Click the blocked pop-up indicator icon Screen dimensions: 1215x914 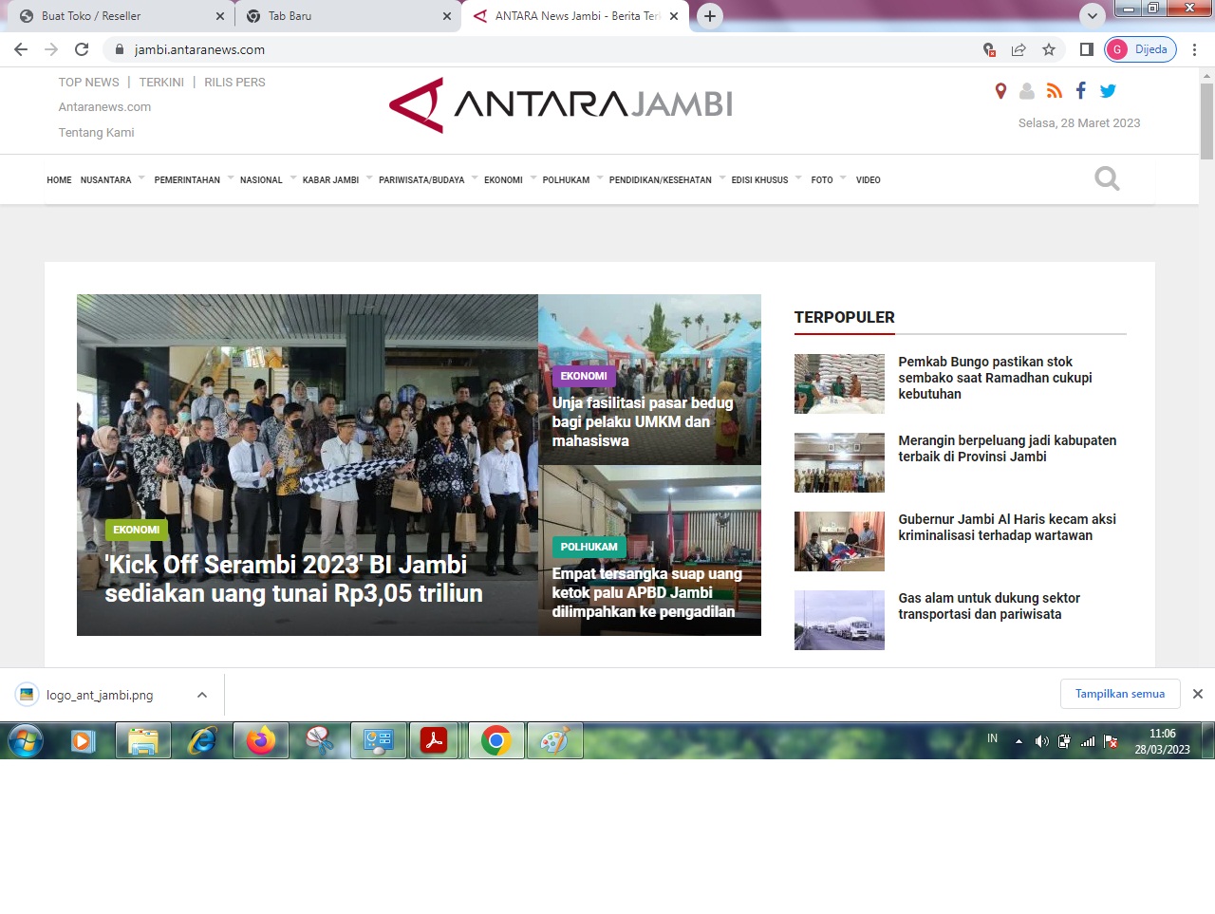coord(989,49)
